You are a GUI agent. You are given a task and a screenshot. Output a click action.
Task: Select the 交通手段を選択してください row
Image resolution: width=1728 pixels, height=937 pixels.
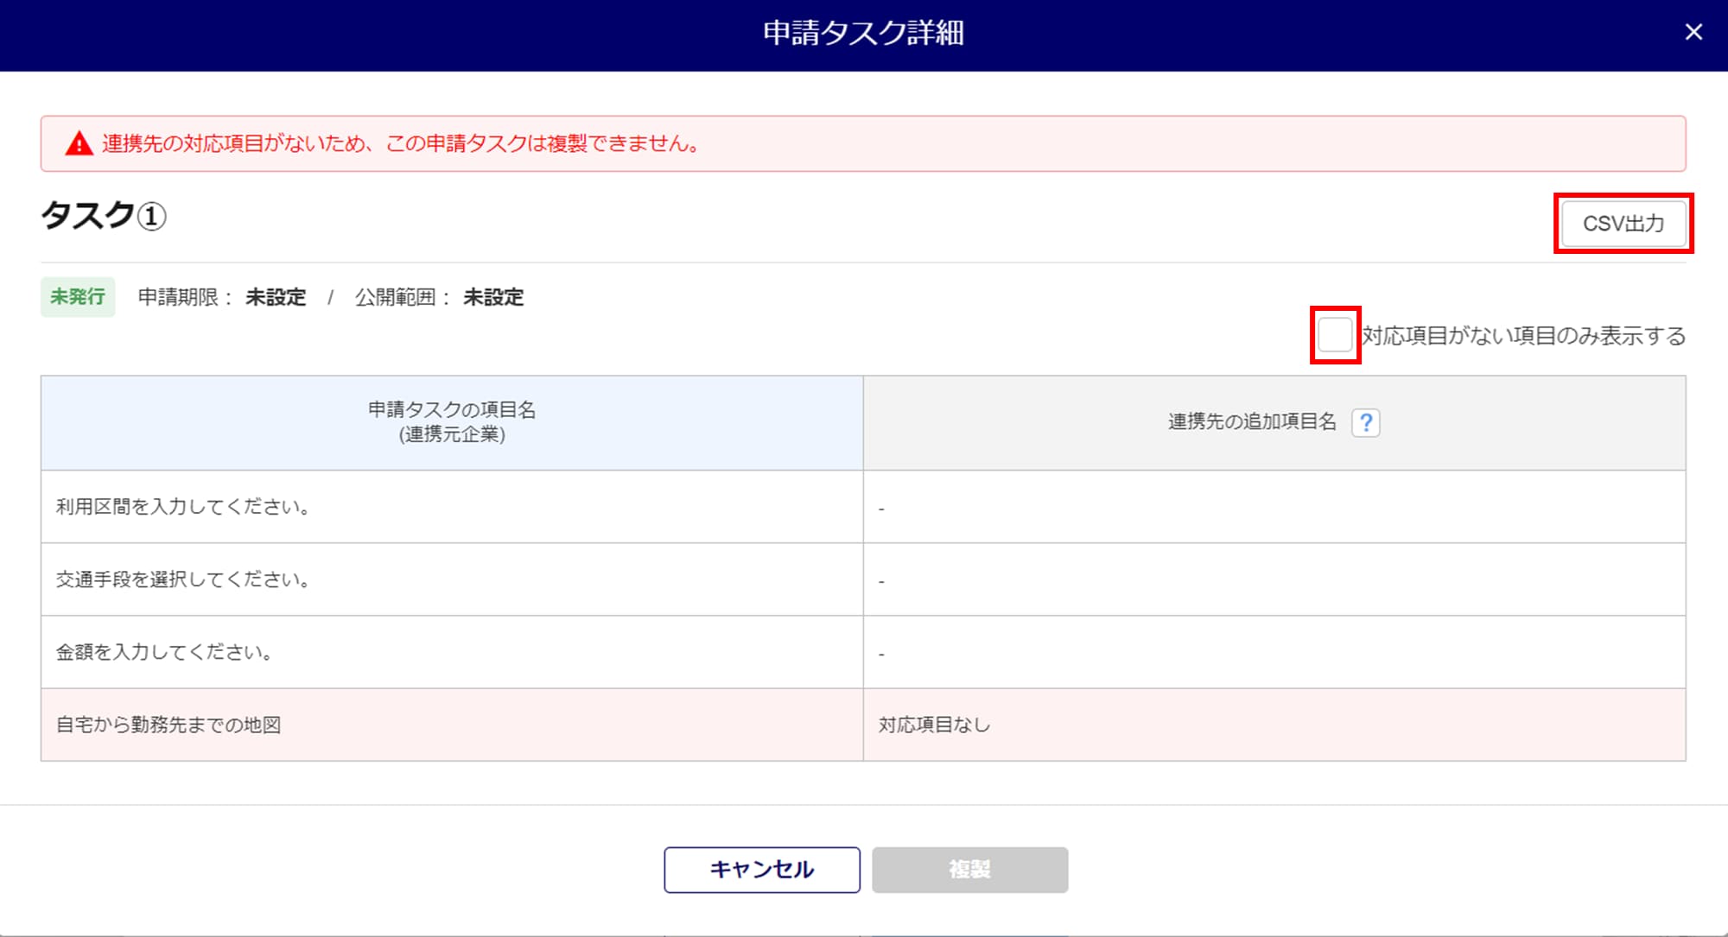point(183,579)
